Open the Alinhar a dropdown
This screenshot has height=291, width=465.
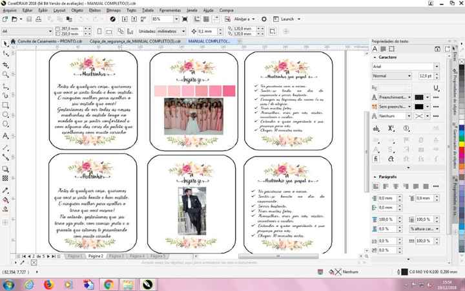point(253,19)
